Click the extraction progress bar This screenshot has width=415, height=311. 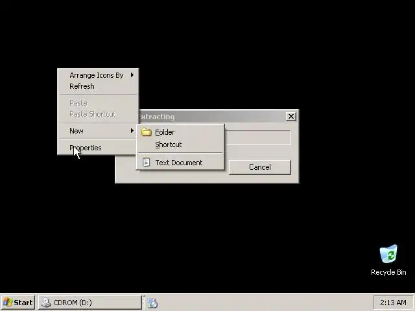tap(258, 137)
